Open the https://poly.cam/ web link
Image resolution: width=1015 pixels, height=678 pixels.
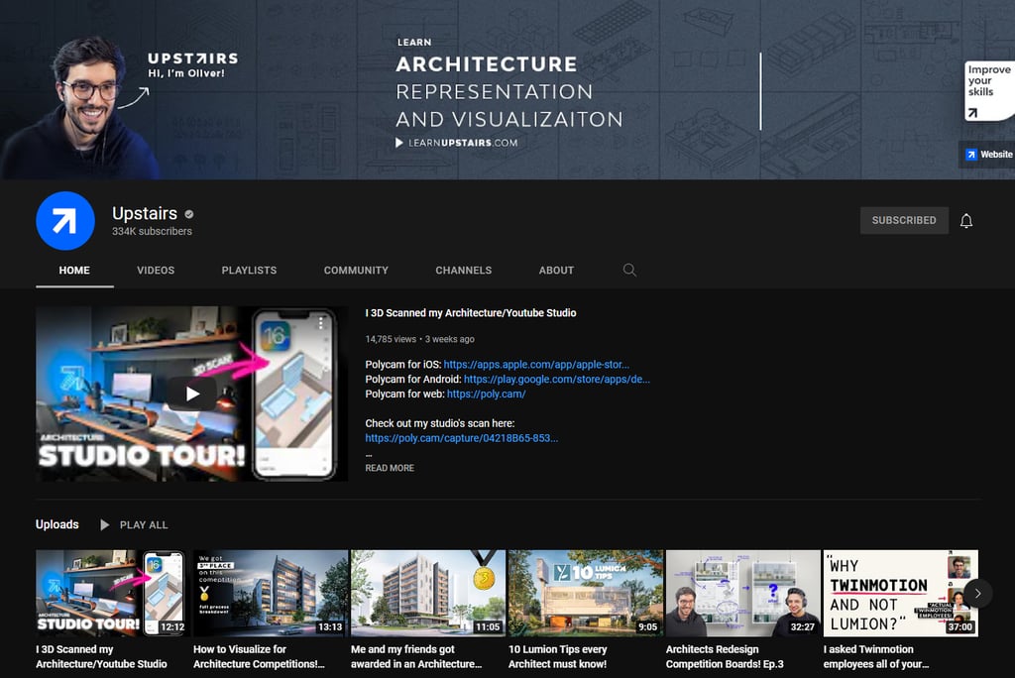point(486,394)
